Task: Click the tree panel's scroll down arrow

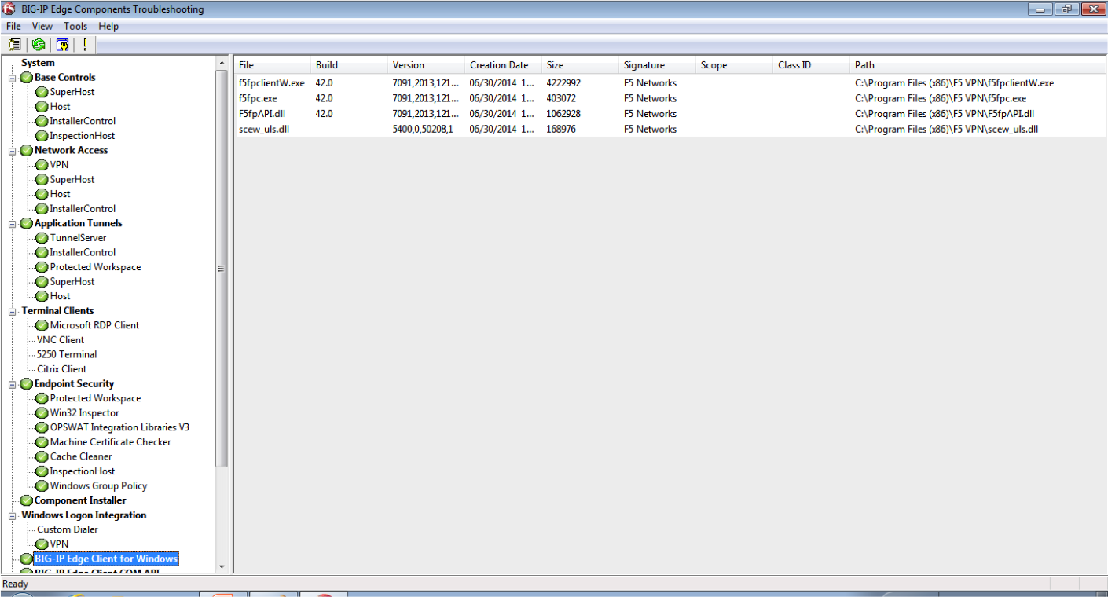Action: 222,566
